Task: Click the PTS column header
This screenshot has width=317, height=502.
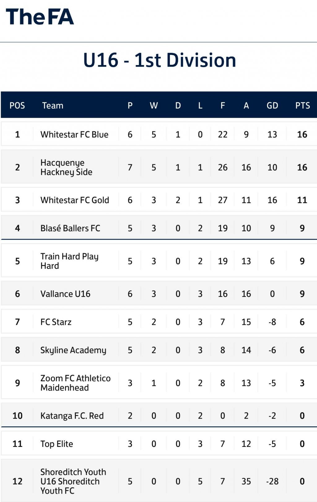Action: pyautogui.click(x=302, y=106)
